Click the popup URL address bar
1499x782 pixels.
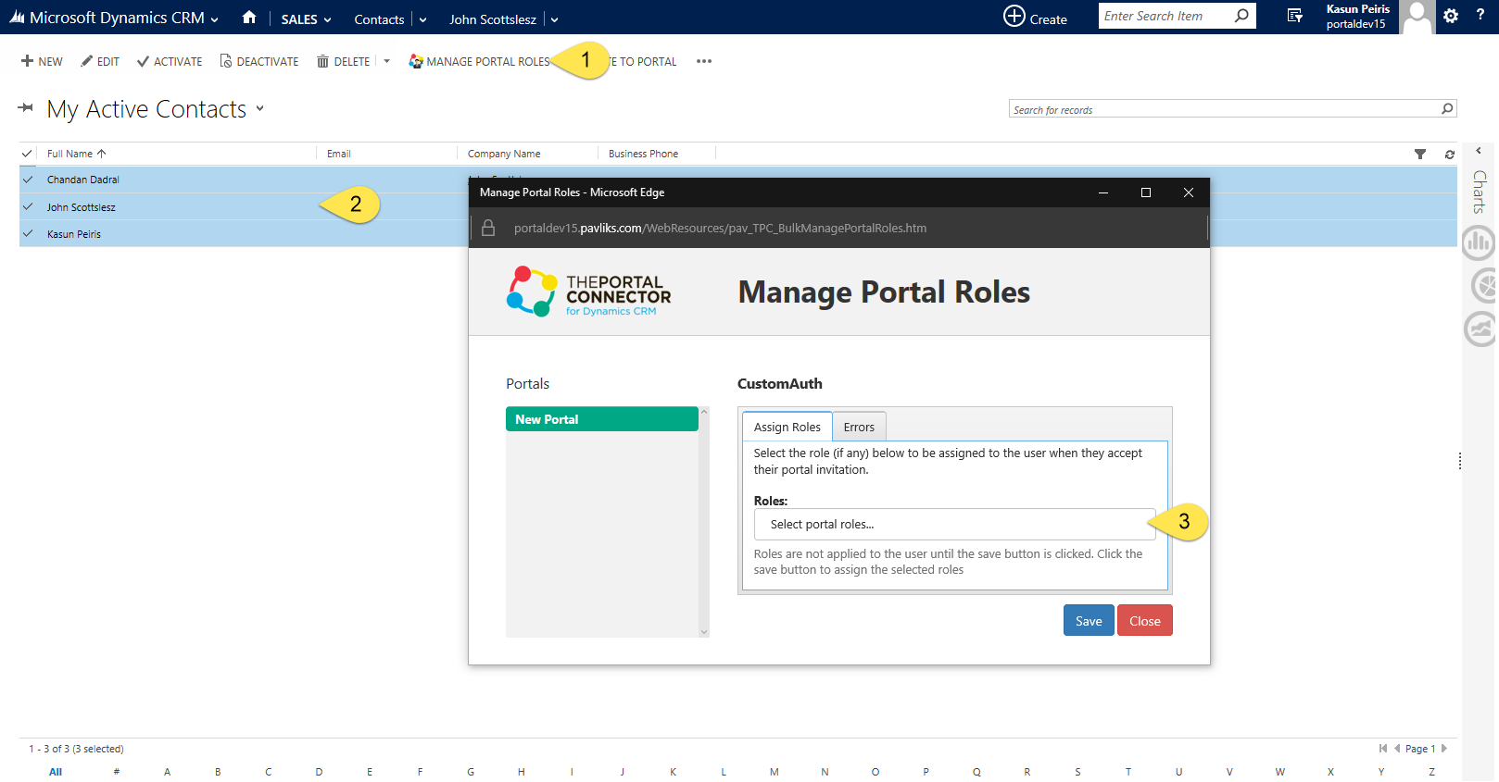[720, 228]
